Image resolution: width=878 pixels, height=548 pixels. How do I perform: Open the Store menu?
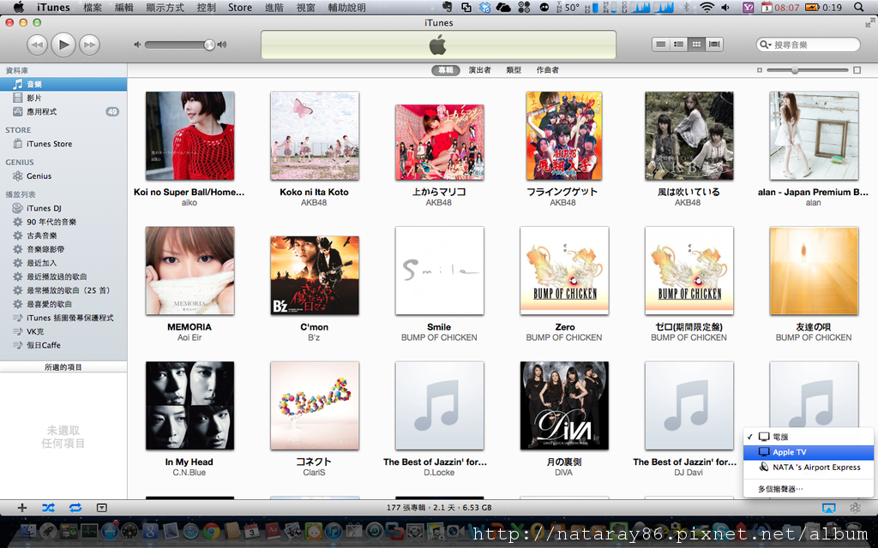[x=240, y=7]
